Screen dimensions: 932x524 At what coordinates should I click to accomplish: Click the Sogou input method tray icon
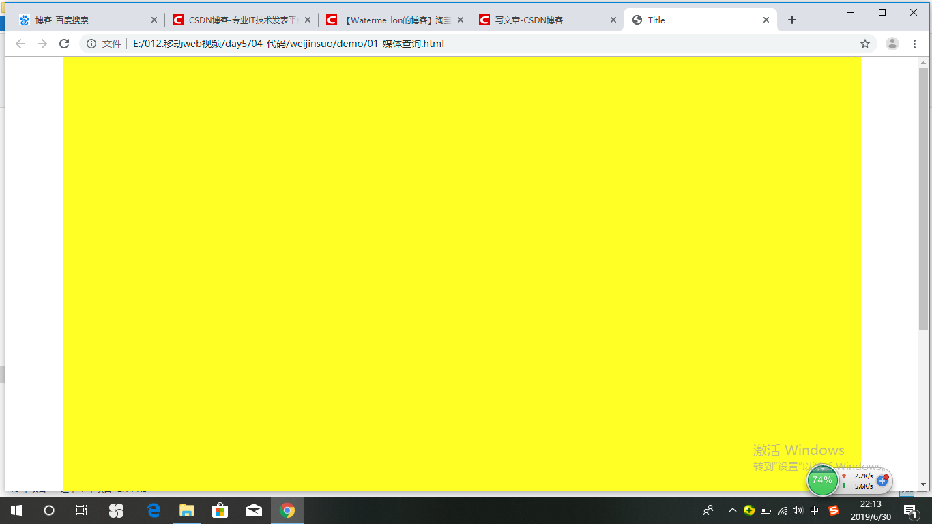click(x=834, y=510)
